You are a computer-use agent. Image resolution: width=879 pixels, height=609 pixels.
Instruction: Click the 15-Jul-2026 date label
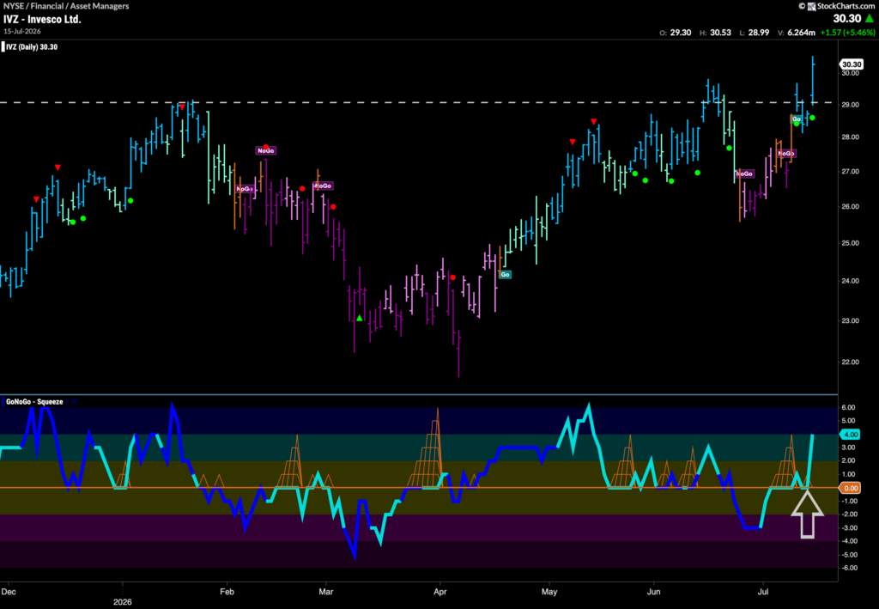pos(21,32)
